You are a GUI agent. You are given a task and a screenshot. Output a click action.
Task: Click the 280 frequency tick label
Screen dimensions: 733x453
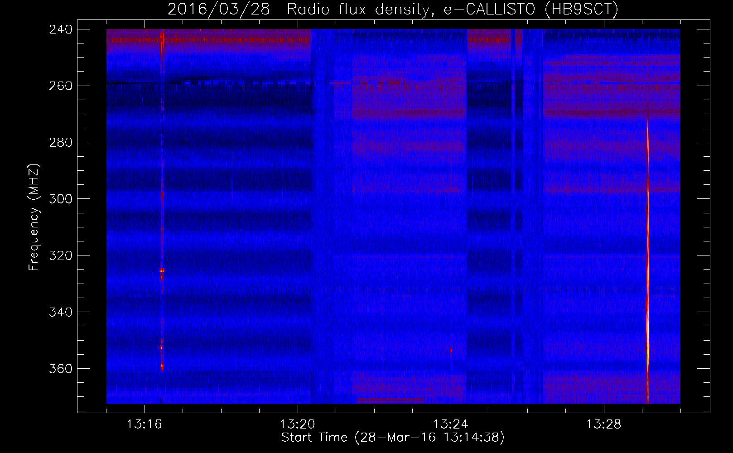click(61, 143)
